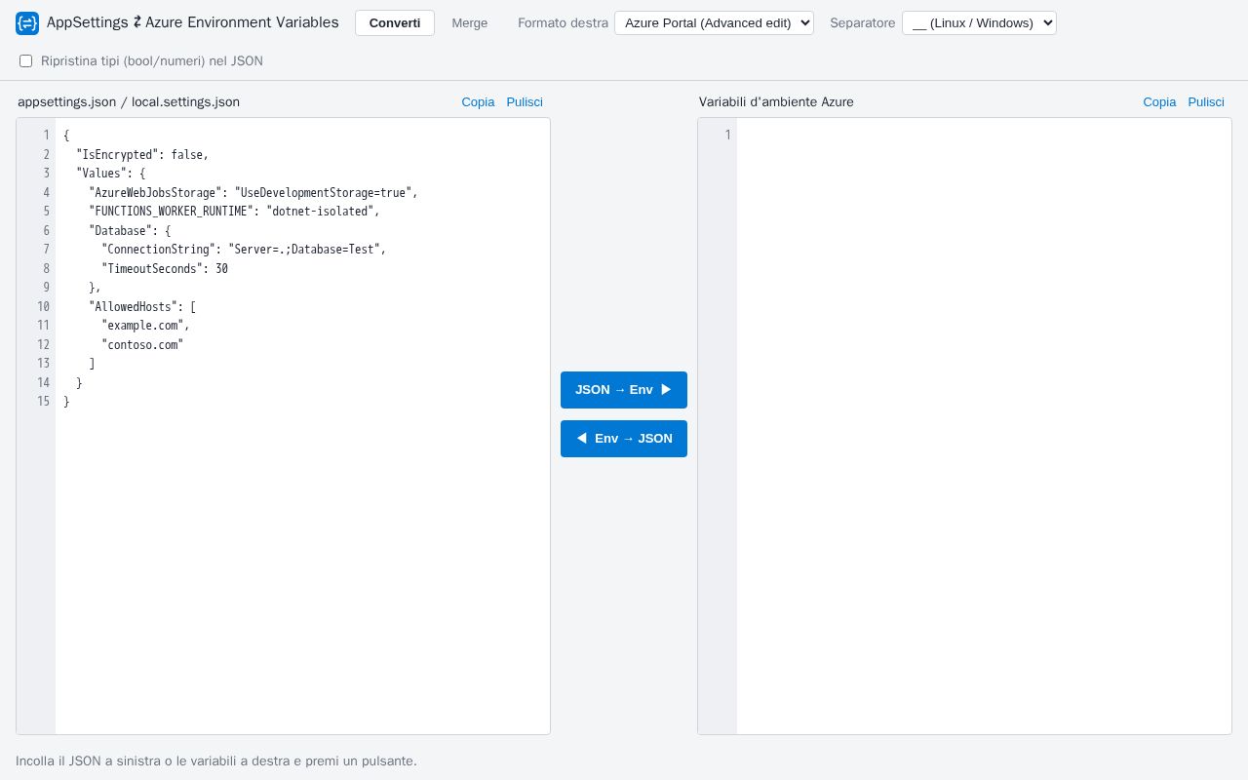Open the Formato destra dropdown

[714, 22]
